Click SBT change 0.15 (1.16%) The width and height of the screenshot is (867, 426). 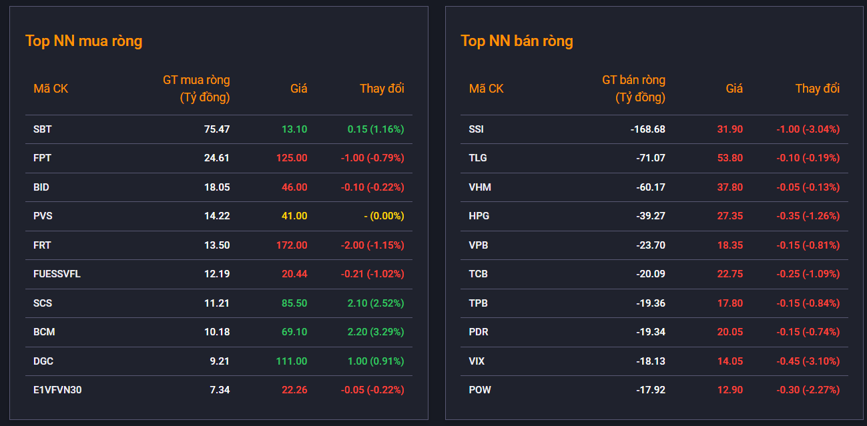pos(376,129)
